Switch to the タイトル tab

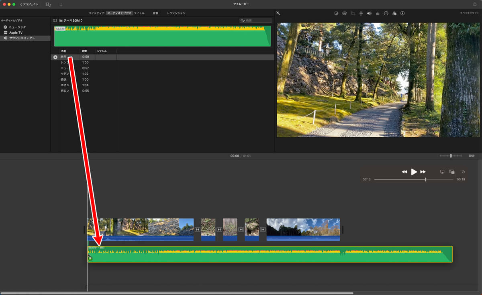point(139,13)
